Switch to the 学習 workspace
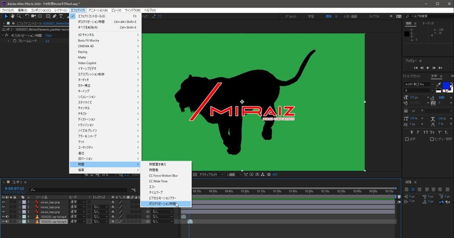This screenshot has height=238, width=454. tap(311, 16)
